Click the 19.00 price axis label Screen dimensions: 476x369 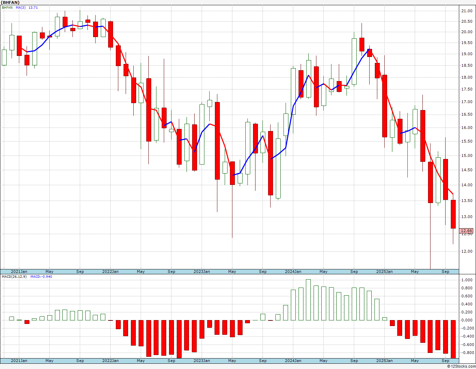467,54
